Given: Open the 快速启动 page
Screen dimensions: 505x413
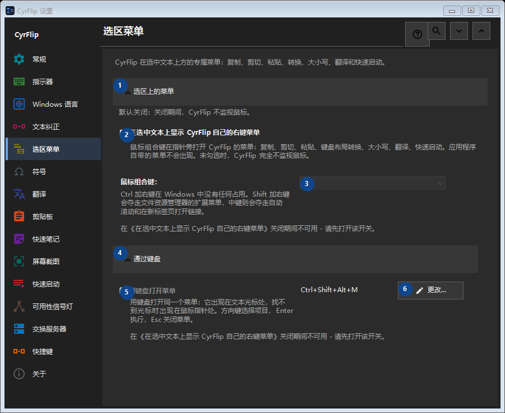Looking at the screenshot, I should click(53, 284).
